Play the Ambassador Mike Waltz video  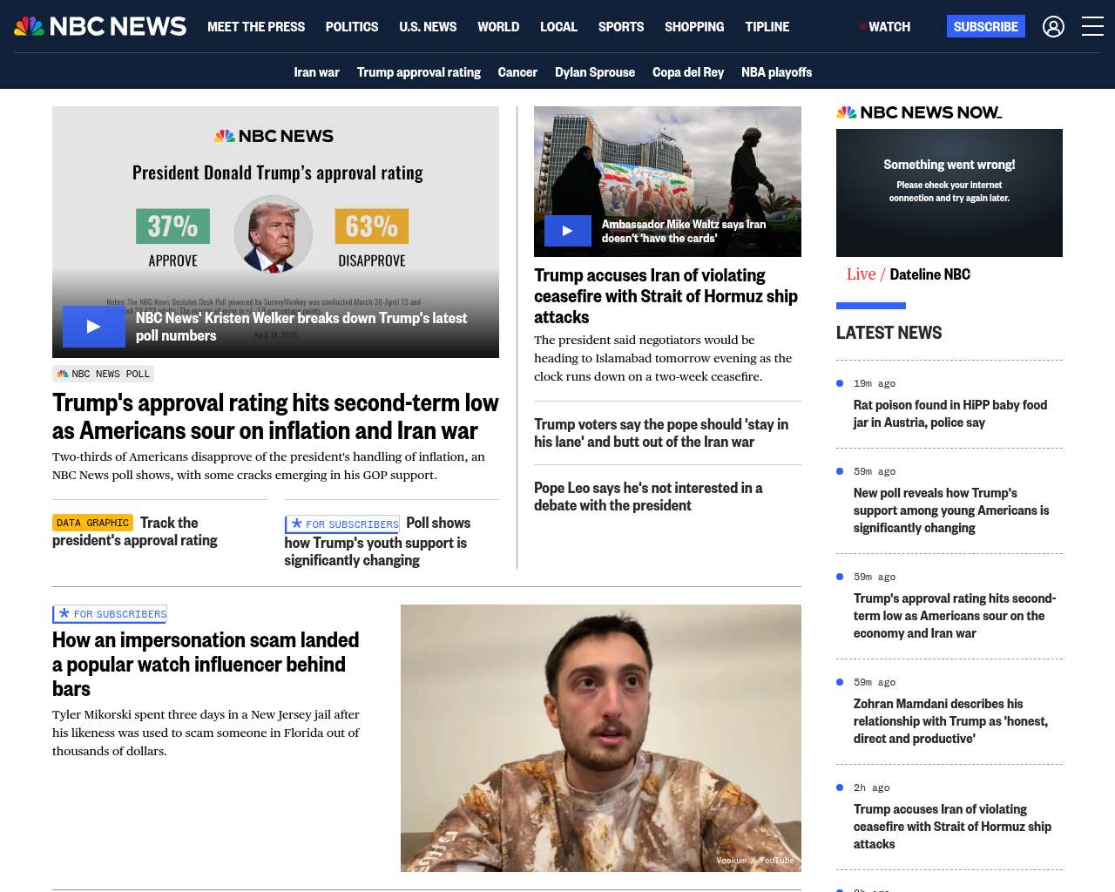(568, 231)
